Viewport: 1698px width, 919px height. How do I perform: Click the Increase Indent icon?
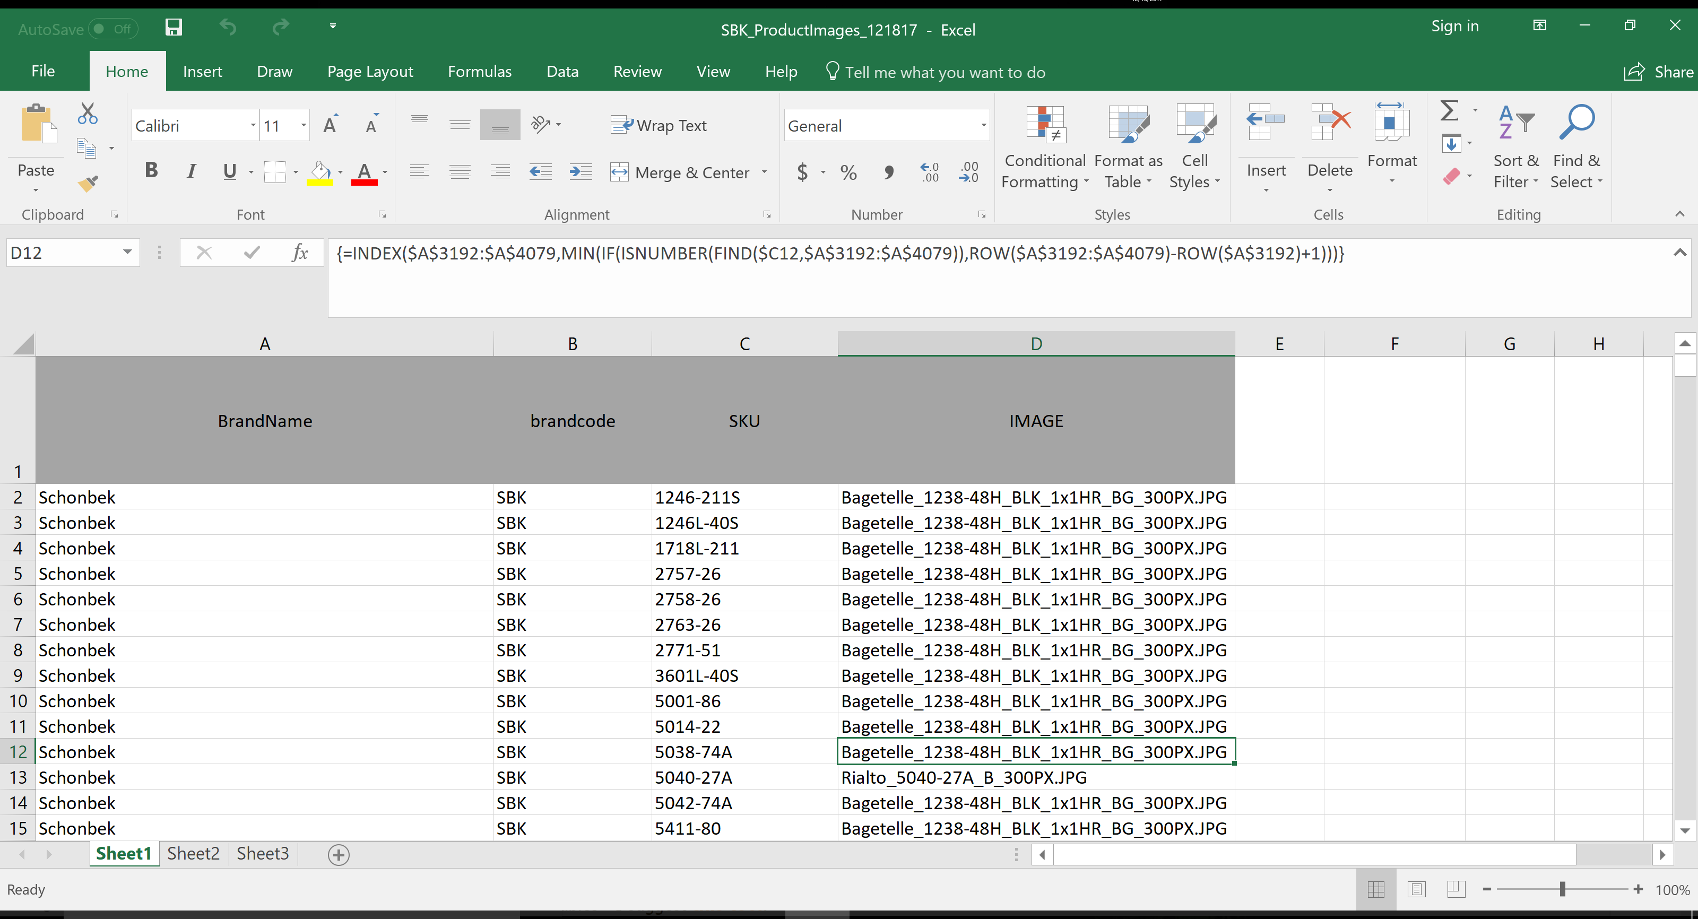pos(581,172)
